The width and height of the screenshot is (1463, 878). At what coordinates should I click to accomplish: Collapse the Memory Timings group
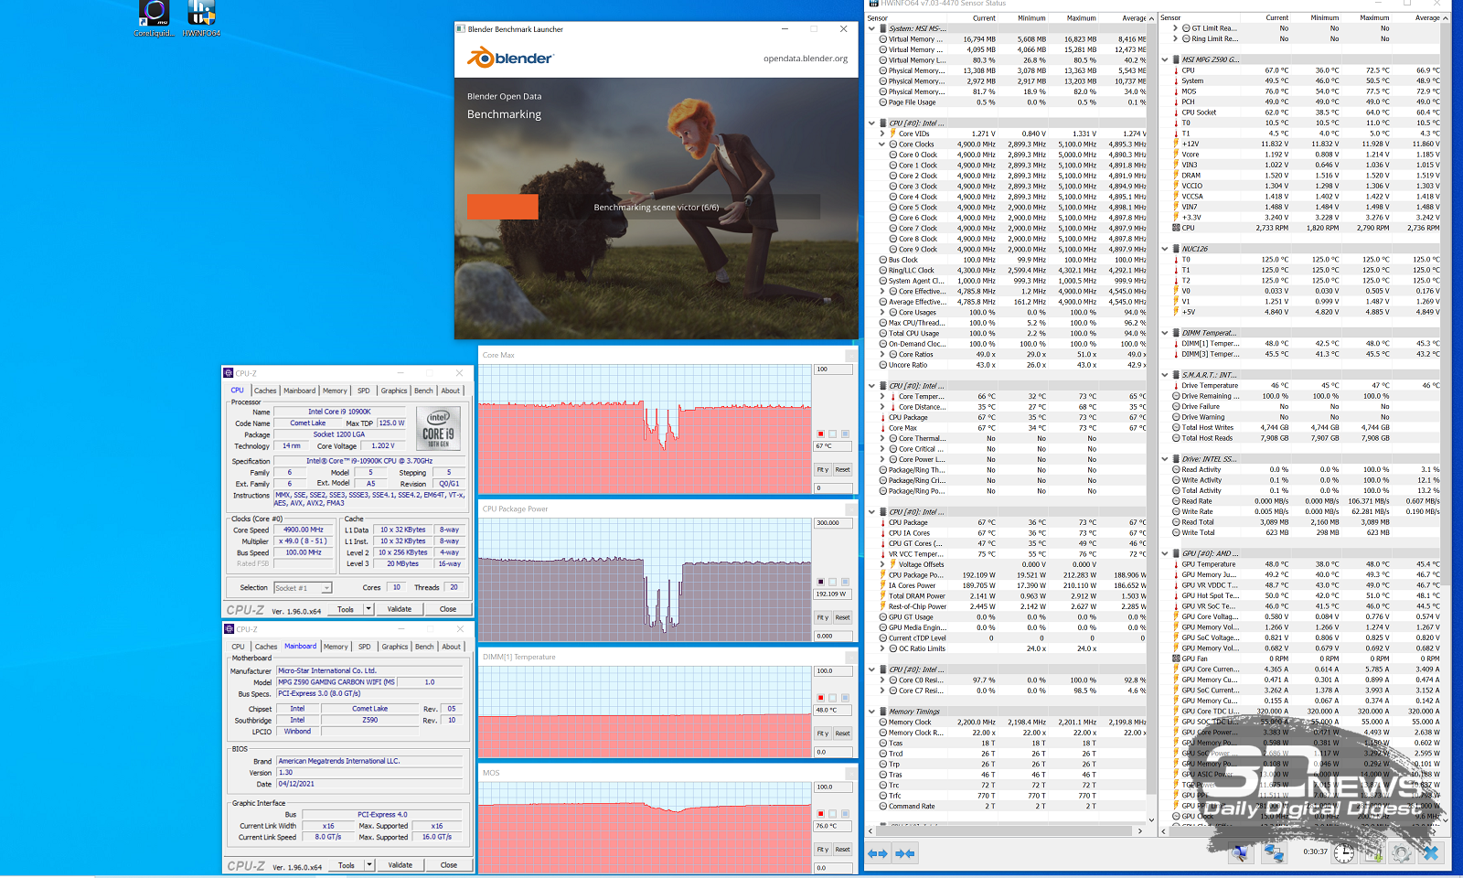(871, 712)
